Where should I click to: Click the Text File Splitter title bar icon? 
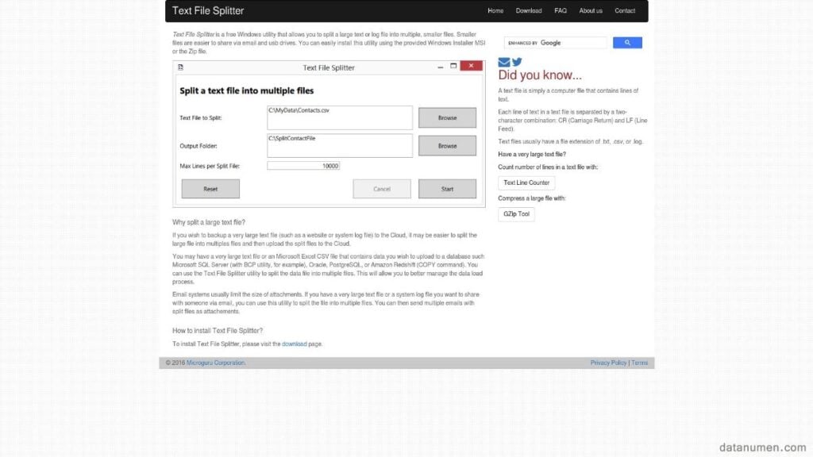pos(182,67)
